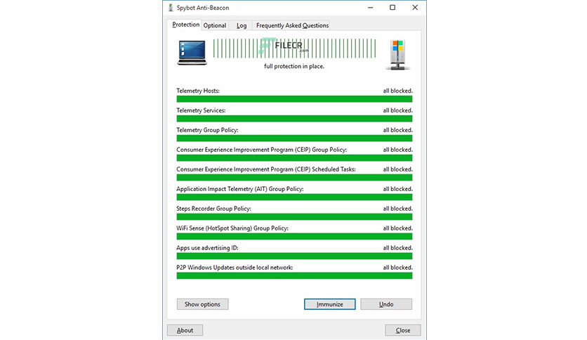Click 'all blocked.' status for P2P Windows Updates
Image resolution: width=587 pixels, height=340 pixels.
[x=397, y=268]
